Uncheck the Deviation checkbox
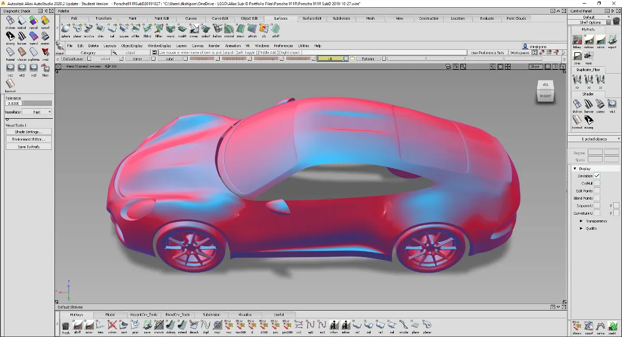622x337 pixels. 597,176
